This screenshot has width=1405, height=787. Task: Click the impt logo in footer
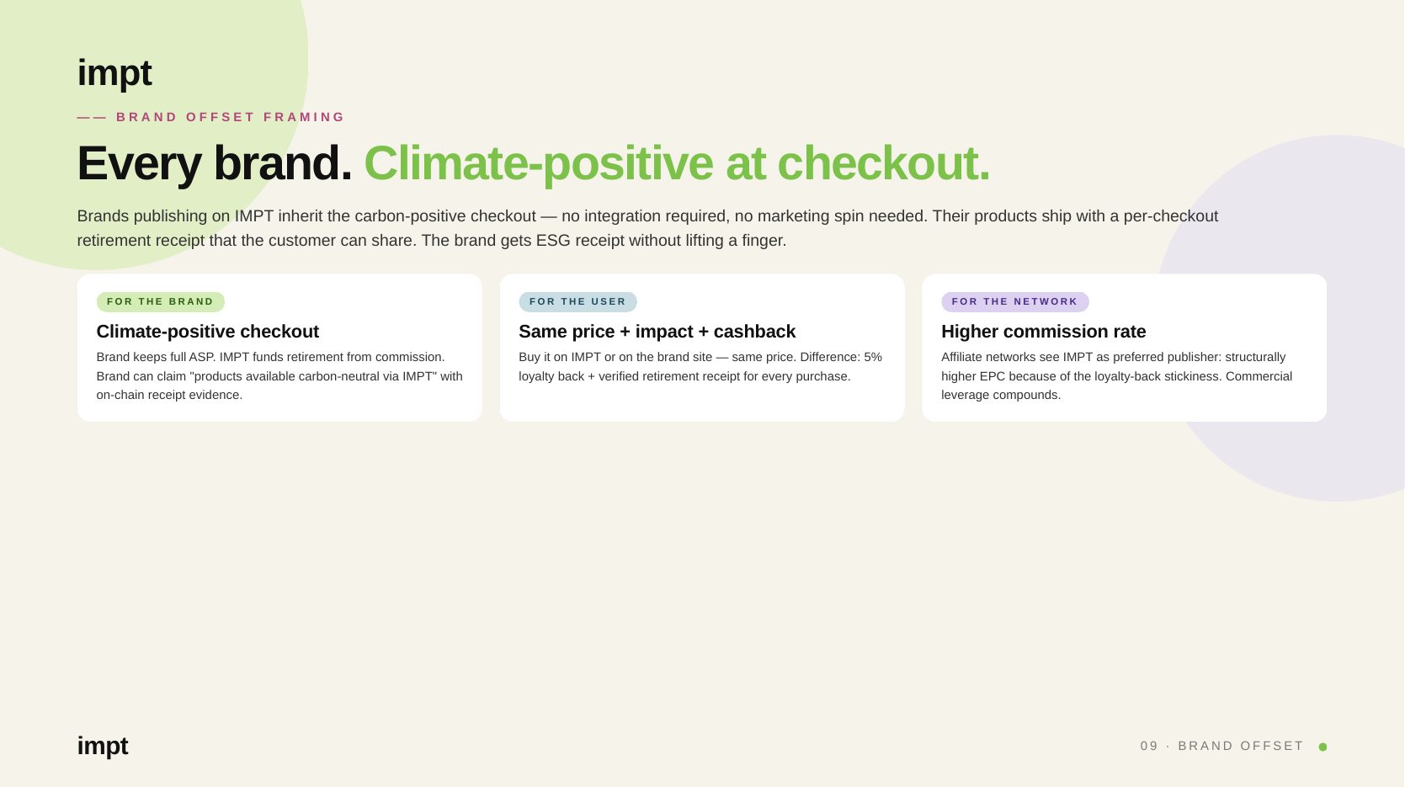click(x=103, y=746)
